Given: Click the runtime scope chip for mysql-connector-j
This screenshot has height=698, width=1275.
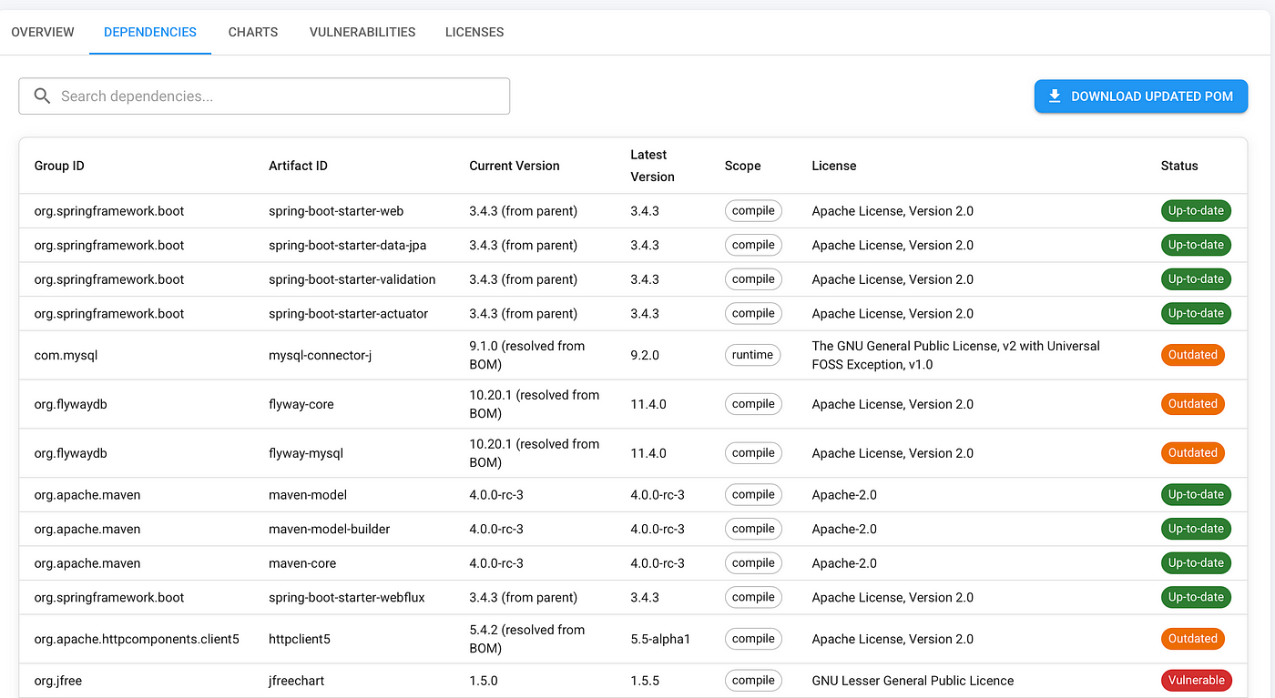Looking at the screenshot, I should pos(752,355).
